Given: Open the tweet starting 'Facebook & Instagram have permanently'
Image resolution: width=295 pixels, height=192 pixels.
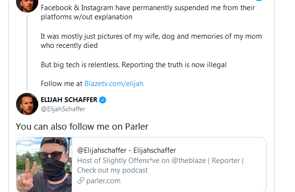Looking at the screenshot, I should click(148, 12).
